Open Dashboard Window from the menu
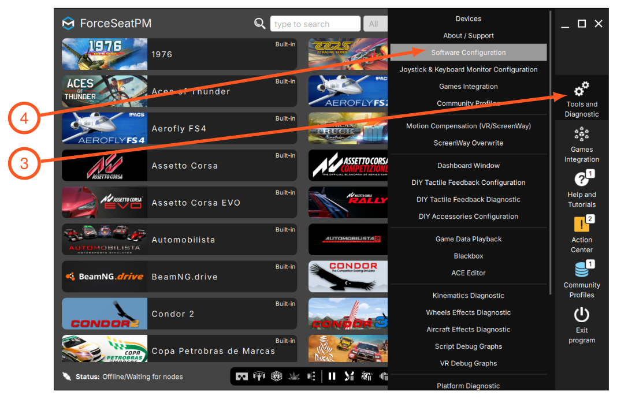 pyautogui.click(x=469, y=166)
